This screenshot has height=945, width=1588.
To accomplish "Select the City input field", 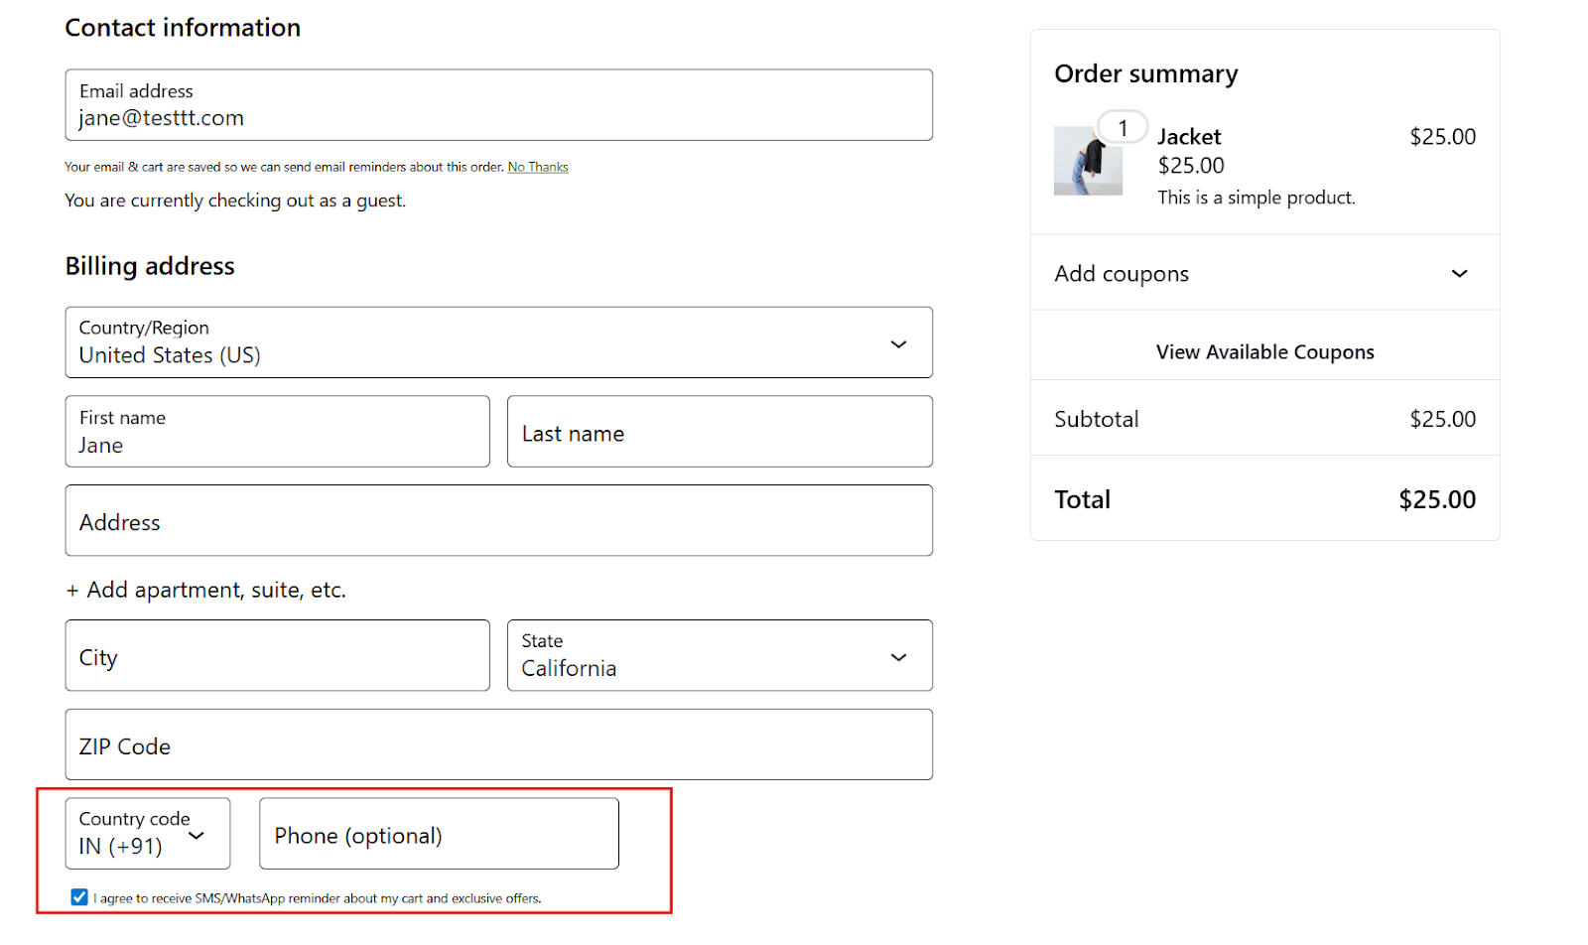I will (x=277, y=656).
